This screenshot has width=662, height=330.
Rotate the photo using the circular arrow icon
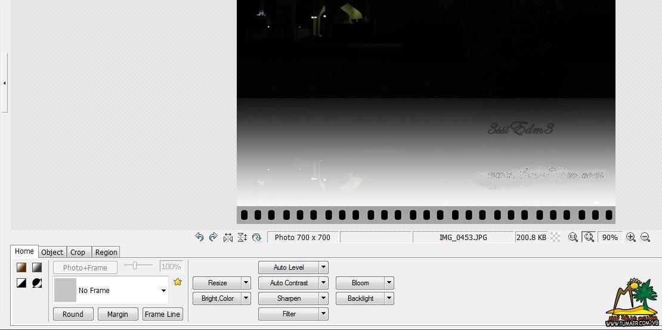[256, 237]
